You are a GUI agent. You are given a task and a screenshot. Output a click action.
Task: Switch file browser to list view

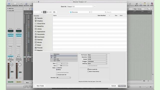(44, 12)
